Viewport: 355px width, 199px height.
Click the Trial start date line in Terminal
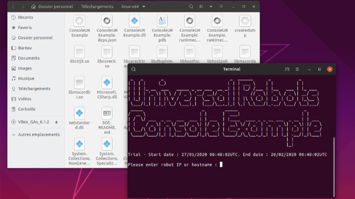[227, 155]
